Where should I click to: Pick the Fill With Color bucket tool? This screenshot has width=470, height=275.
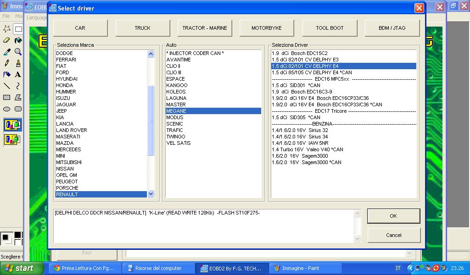(x=18, y=40)
